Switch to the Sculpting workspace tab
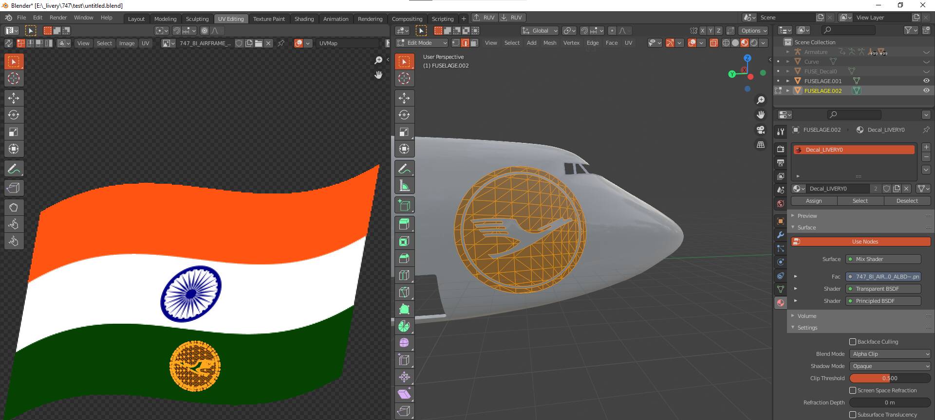935x420 pixels. 197,19
